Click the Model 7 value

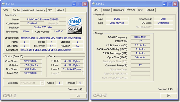coord(51,42)
